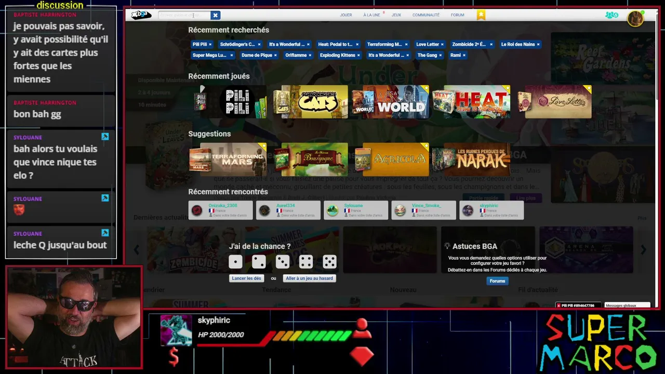This screenshot has height=374, width=665.
Task: Open the Bourgogne game suggestion
Action: pos(311,159)
